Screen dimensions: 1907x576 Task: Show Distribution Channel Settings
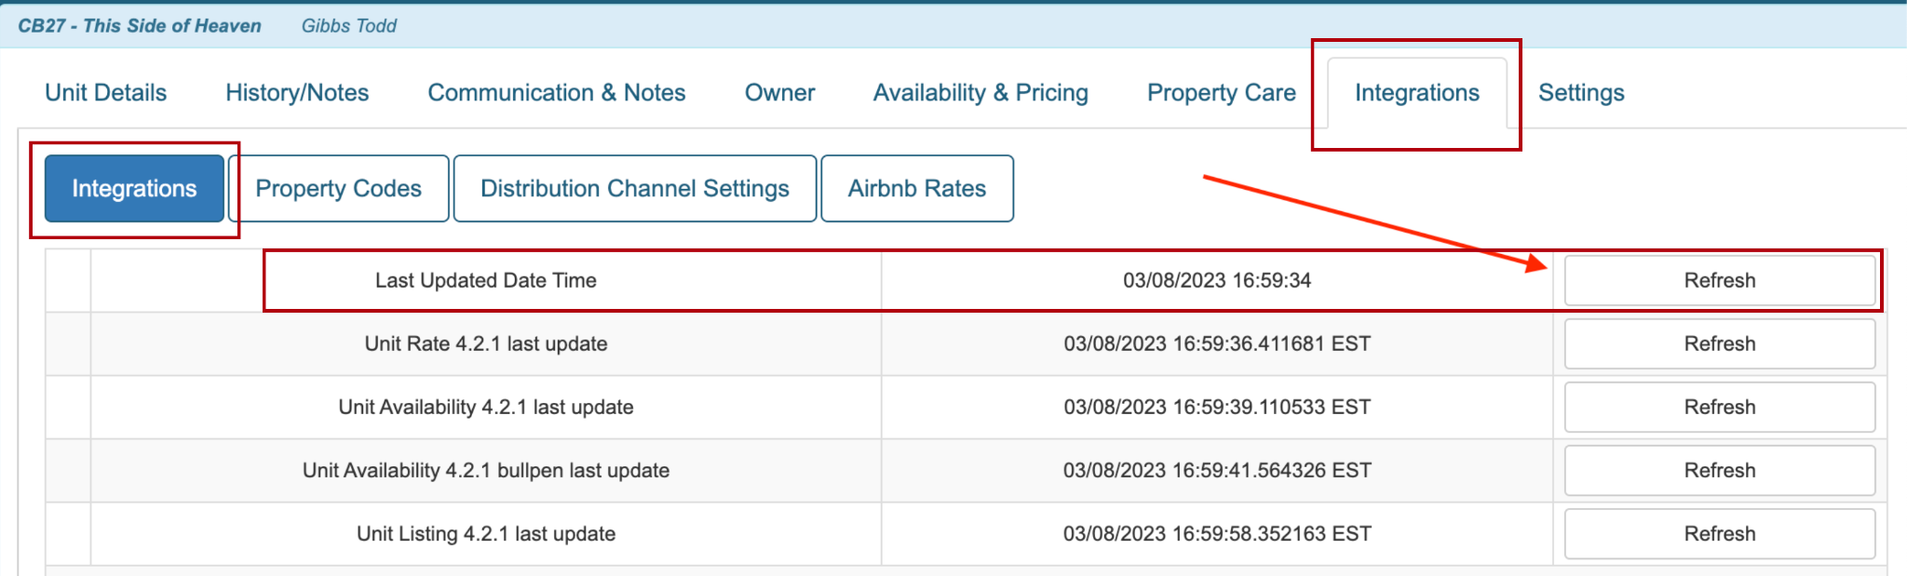tap(634, 189)
